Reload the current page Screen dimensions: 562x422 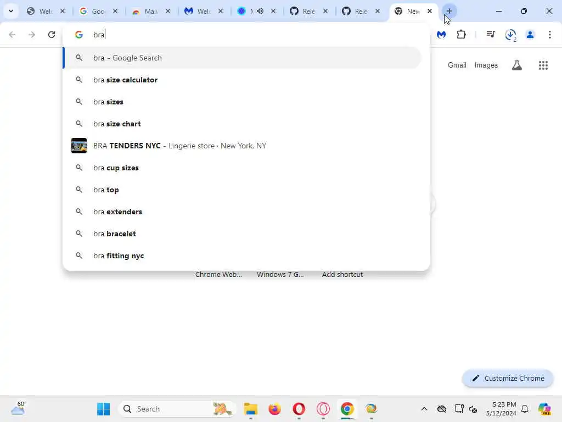point(52,35)
